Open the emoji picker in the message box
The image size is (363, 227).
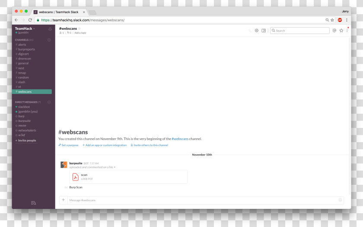(340, 200)
